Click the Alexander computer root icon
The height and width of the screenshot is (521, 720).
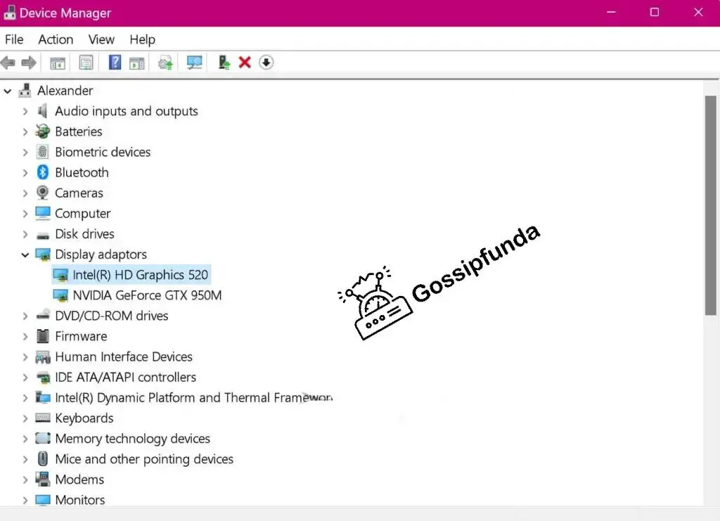click(x=25, y=91)
